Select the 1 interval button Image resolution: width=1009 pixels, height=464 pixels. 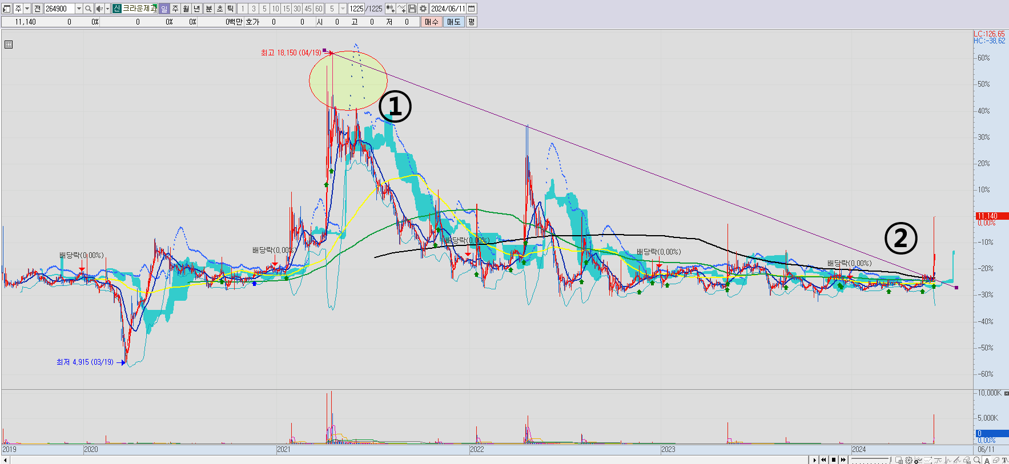(x=243, y=9)
